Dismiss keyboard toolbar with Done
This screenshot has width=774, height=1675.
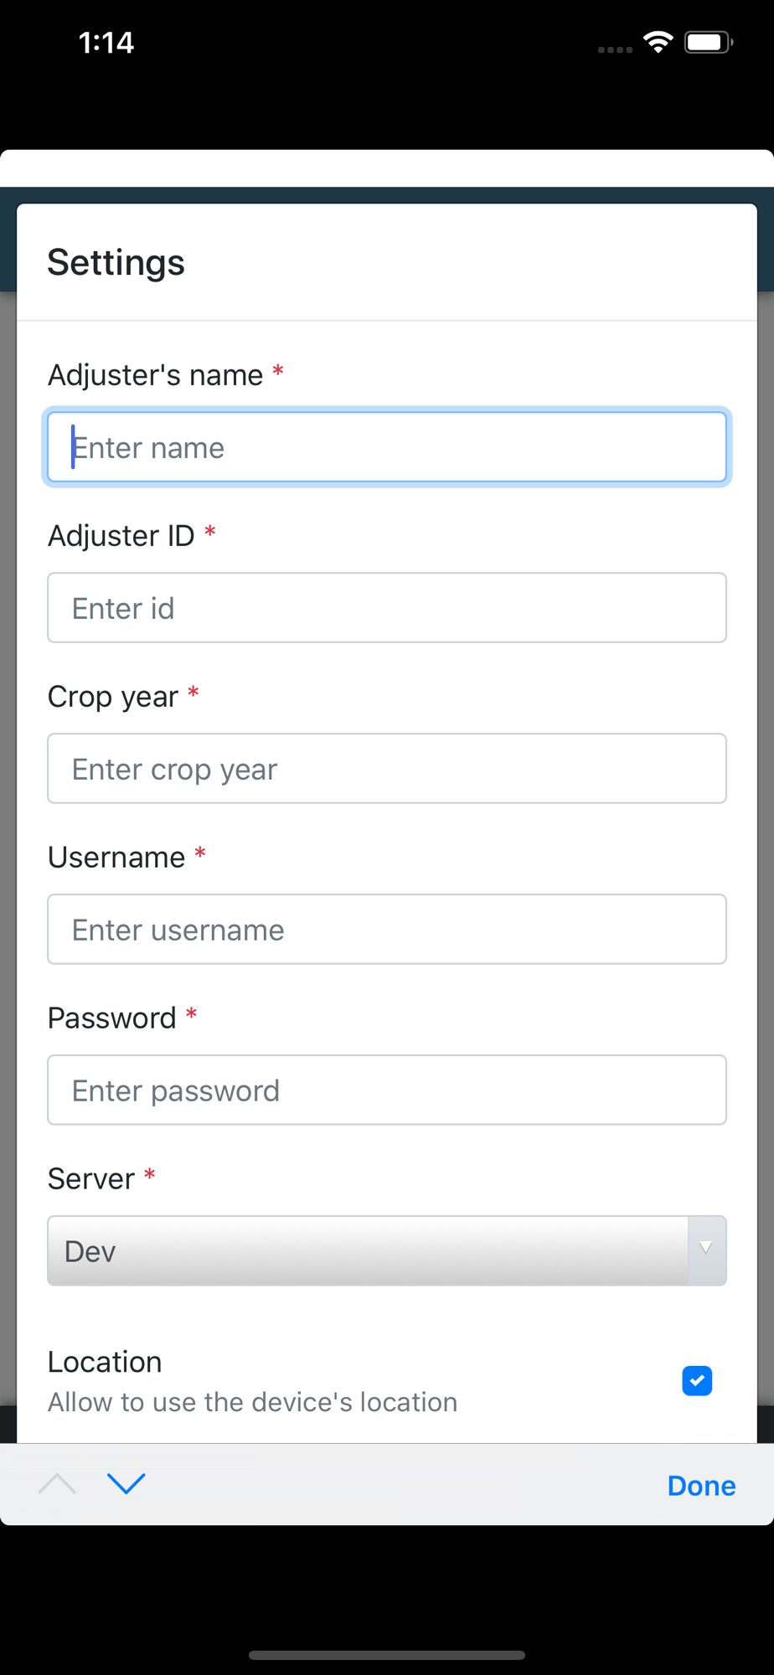[x=701, y=1485]
